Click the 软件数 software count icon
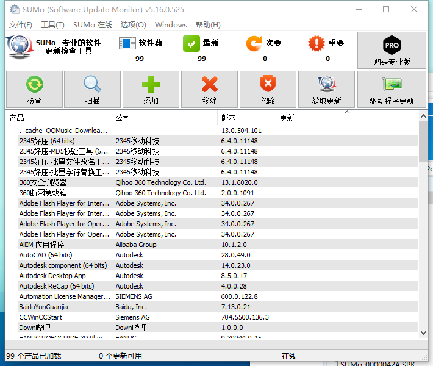This screenshot has height=366, width=433. pyautogui.click(x=127, y=43)
